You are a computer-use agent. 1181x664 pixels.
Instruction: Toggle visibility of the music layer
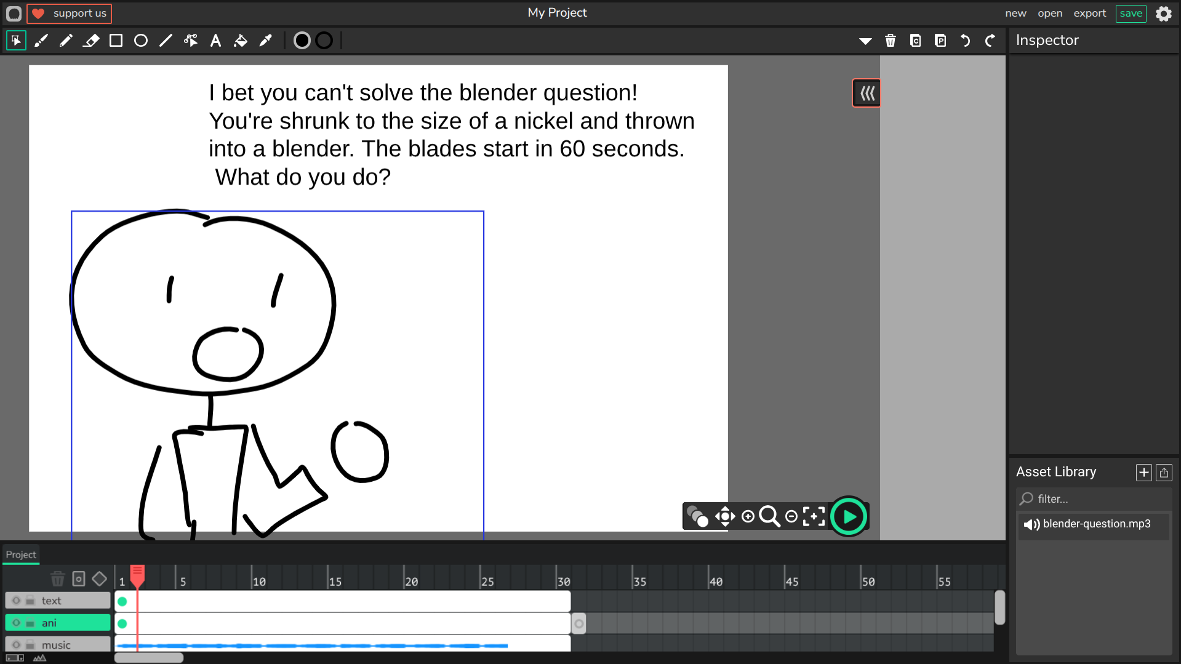(17, 645)
